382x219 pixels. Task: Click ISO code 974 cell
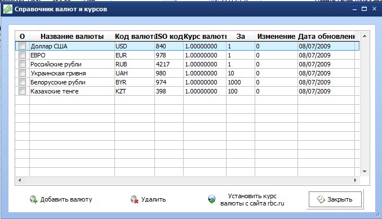click(169, 82)
